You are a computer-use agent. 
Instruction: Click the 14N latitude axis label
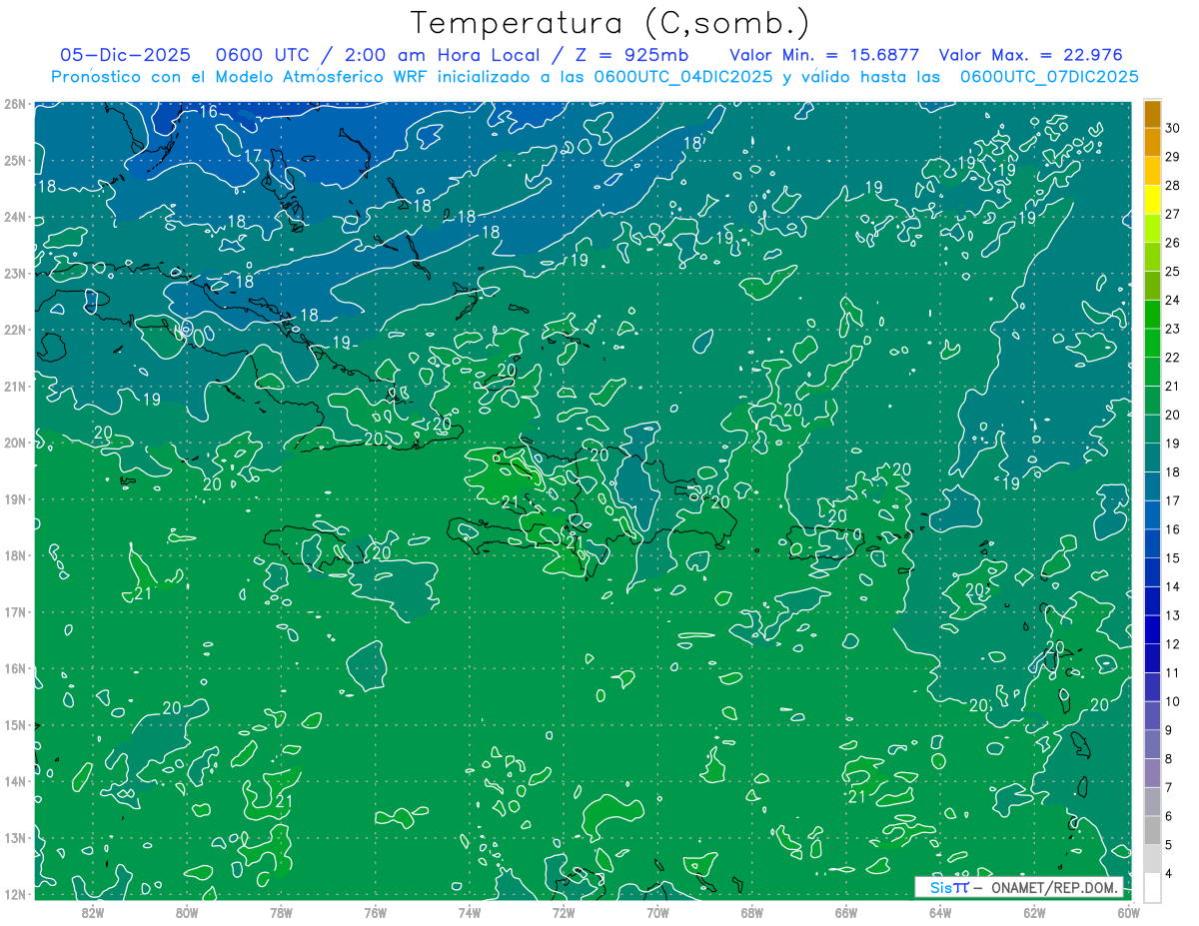tap(15, 781)
